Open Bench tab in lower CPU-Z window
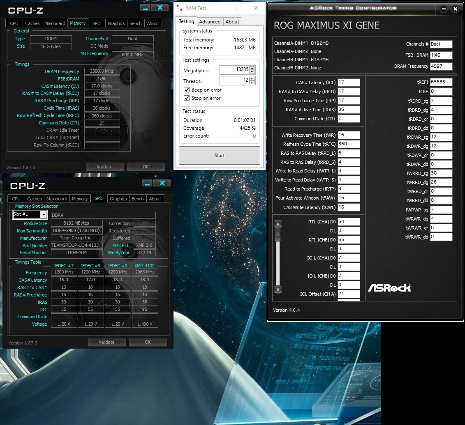465x425 pixels. [138, 199]
